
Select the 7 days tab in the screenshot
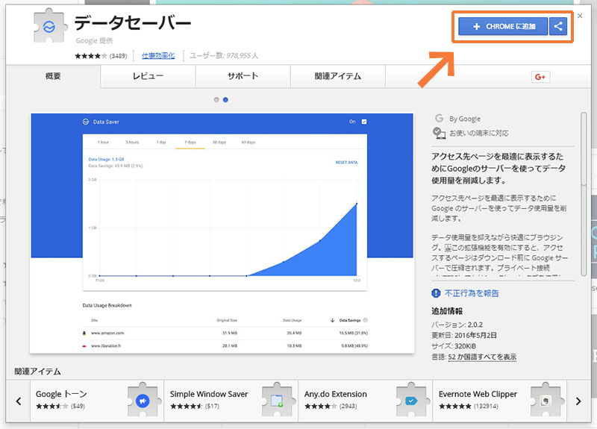[x=190, y=142]
